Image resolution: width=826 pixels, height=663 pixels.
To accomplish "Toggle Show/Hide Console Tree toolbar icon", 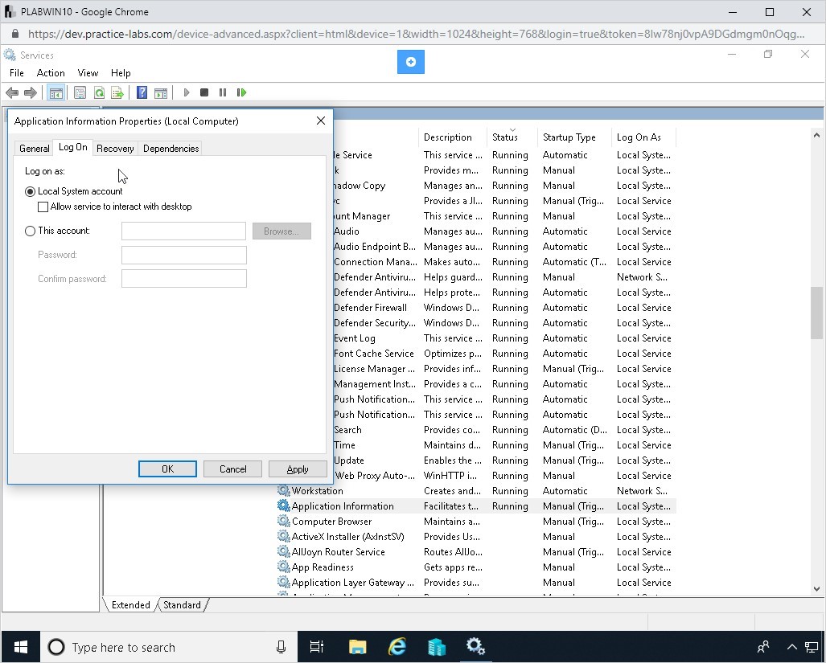I will [x=55, y=93].
